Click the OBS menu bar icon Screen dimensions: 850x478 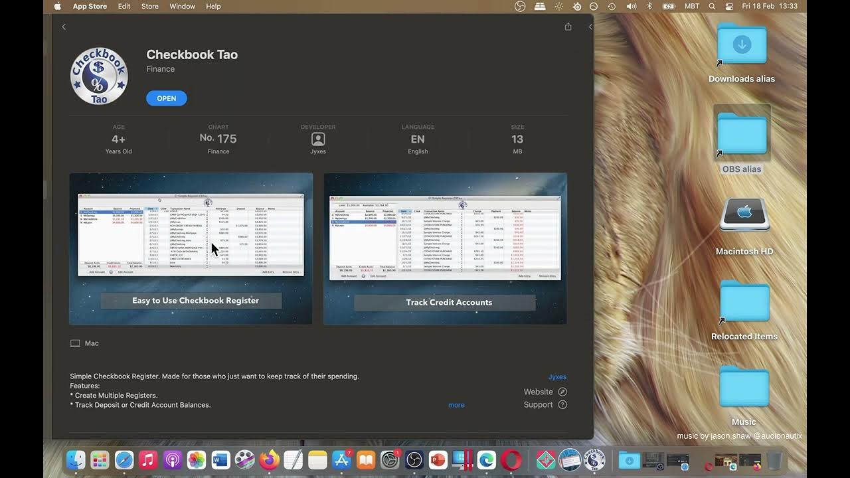click(x=521, y=6)
